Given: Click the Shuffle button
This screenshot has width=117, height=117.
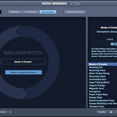Looking at the screenshot, I should click(x=102, y=112).
